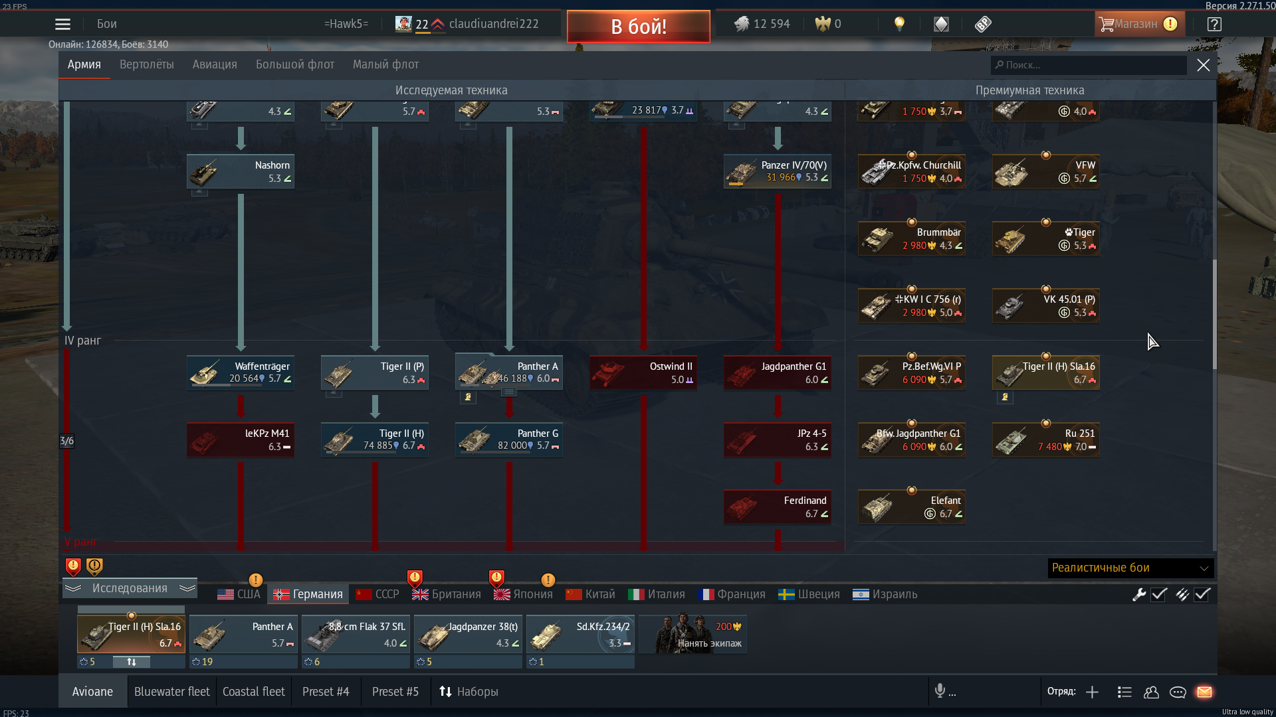
Task: Switch to the Вертолёты tab
Action: 147,64
